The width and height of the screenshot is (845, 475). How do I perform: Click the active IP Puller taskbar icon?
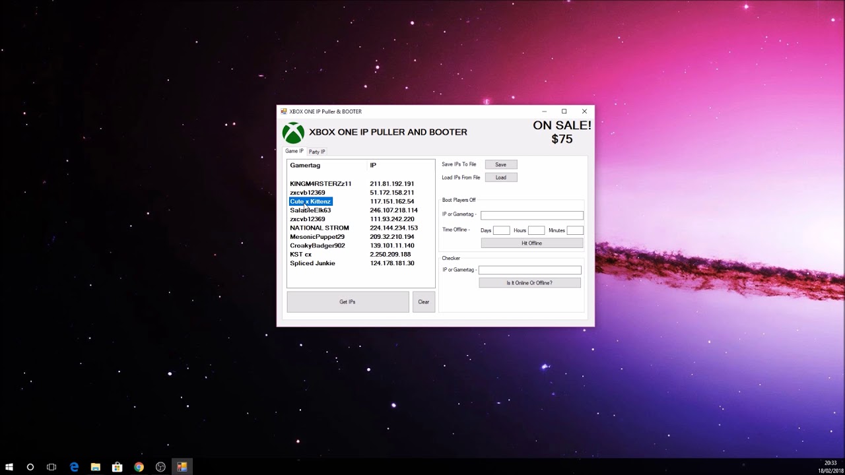[x=182, y=467]
